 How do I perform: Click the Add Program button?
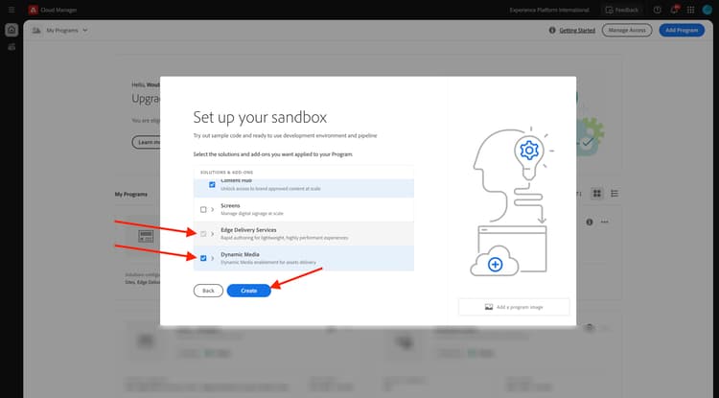coord(682,31)
